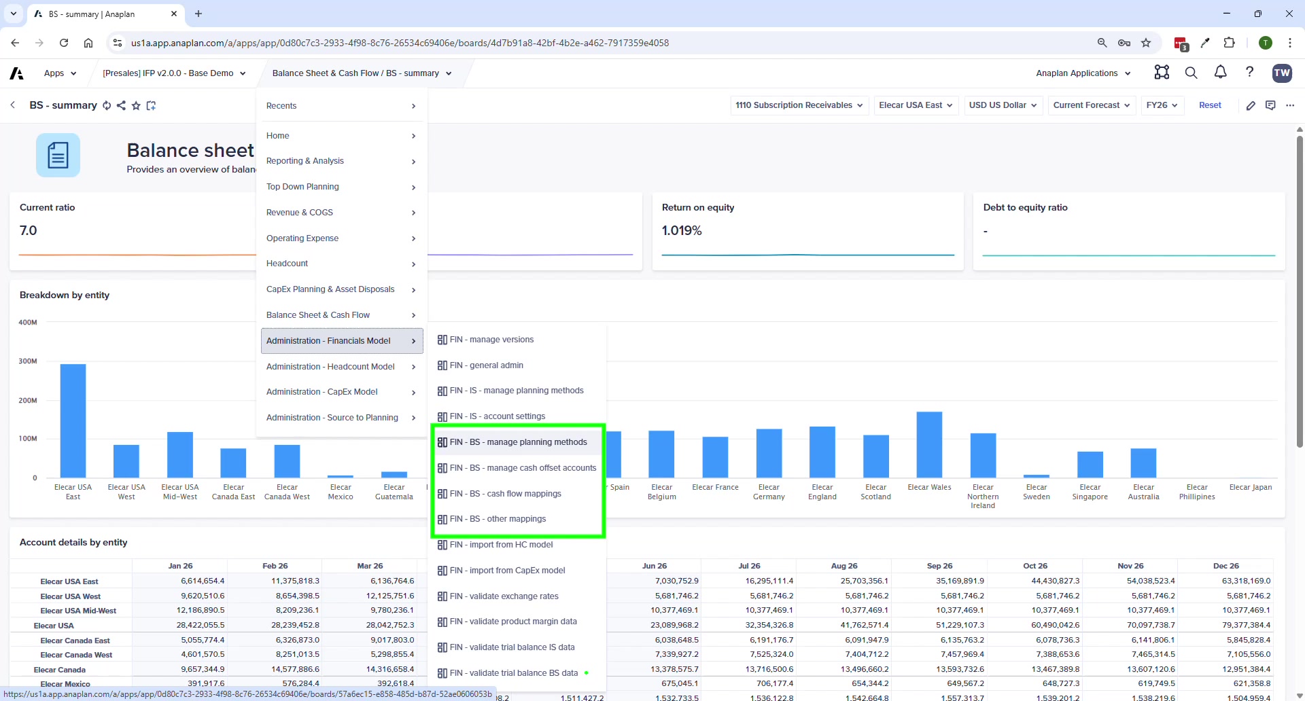Mark BS - summary as a favorite
Screen dimensions: 1305x701
136,106
